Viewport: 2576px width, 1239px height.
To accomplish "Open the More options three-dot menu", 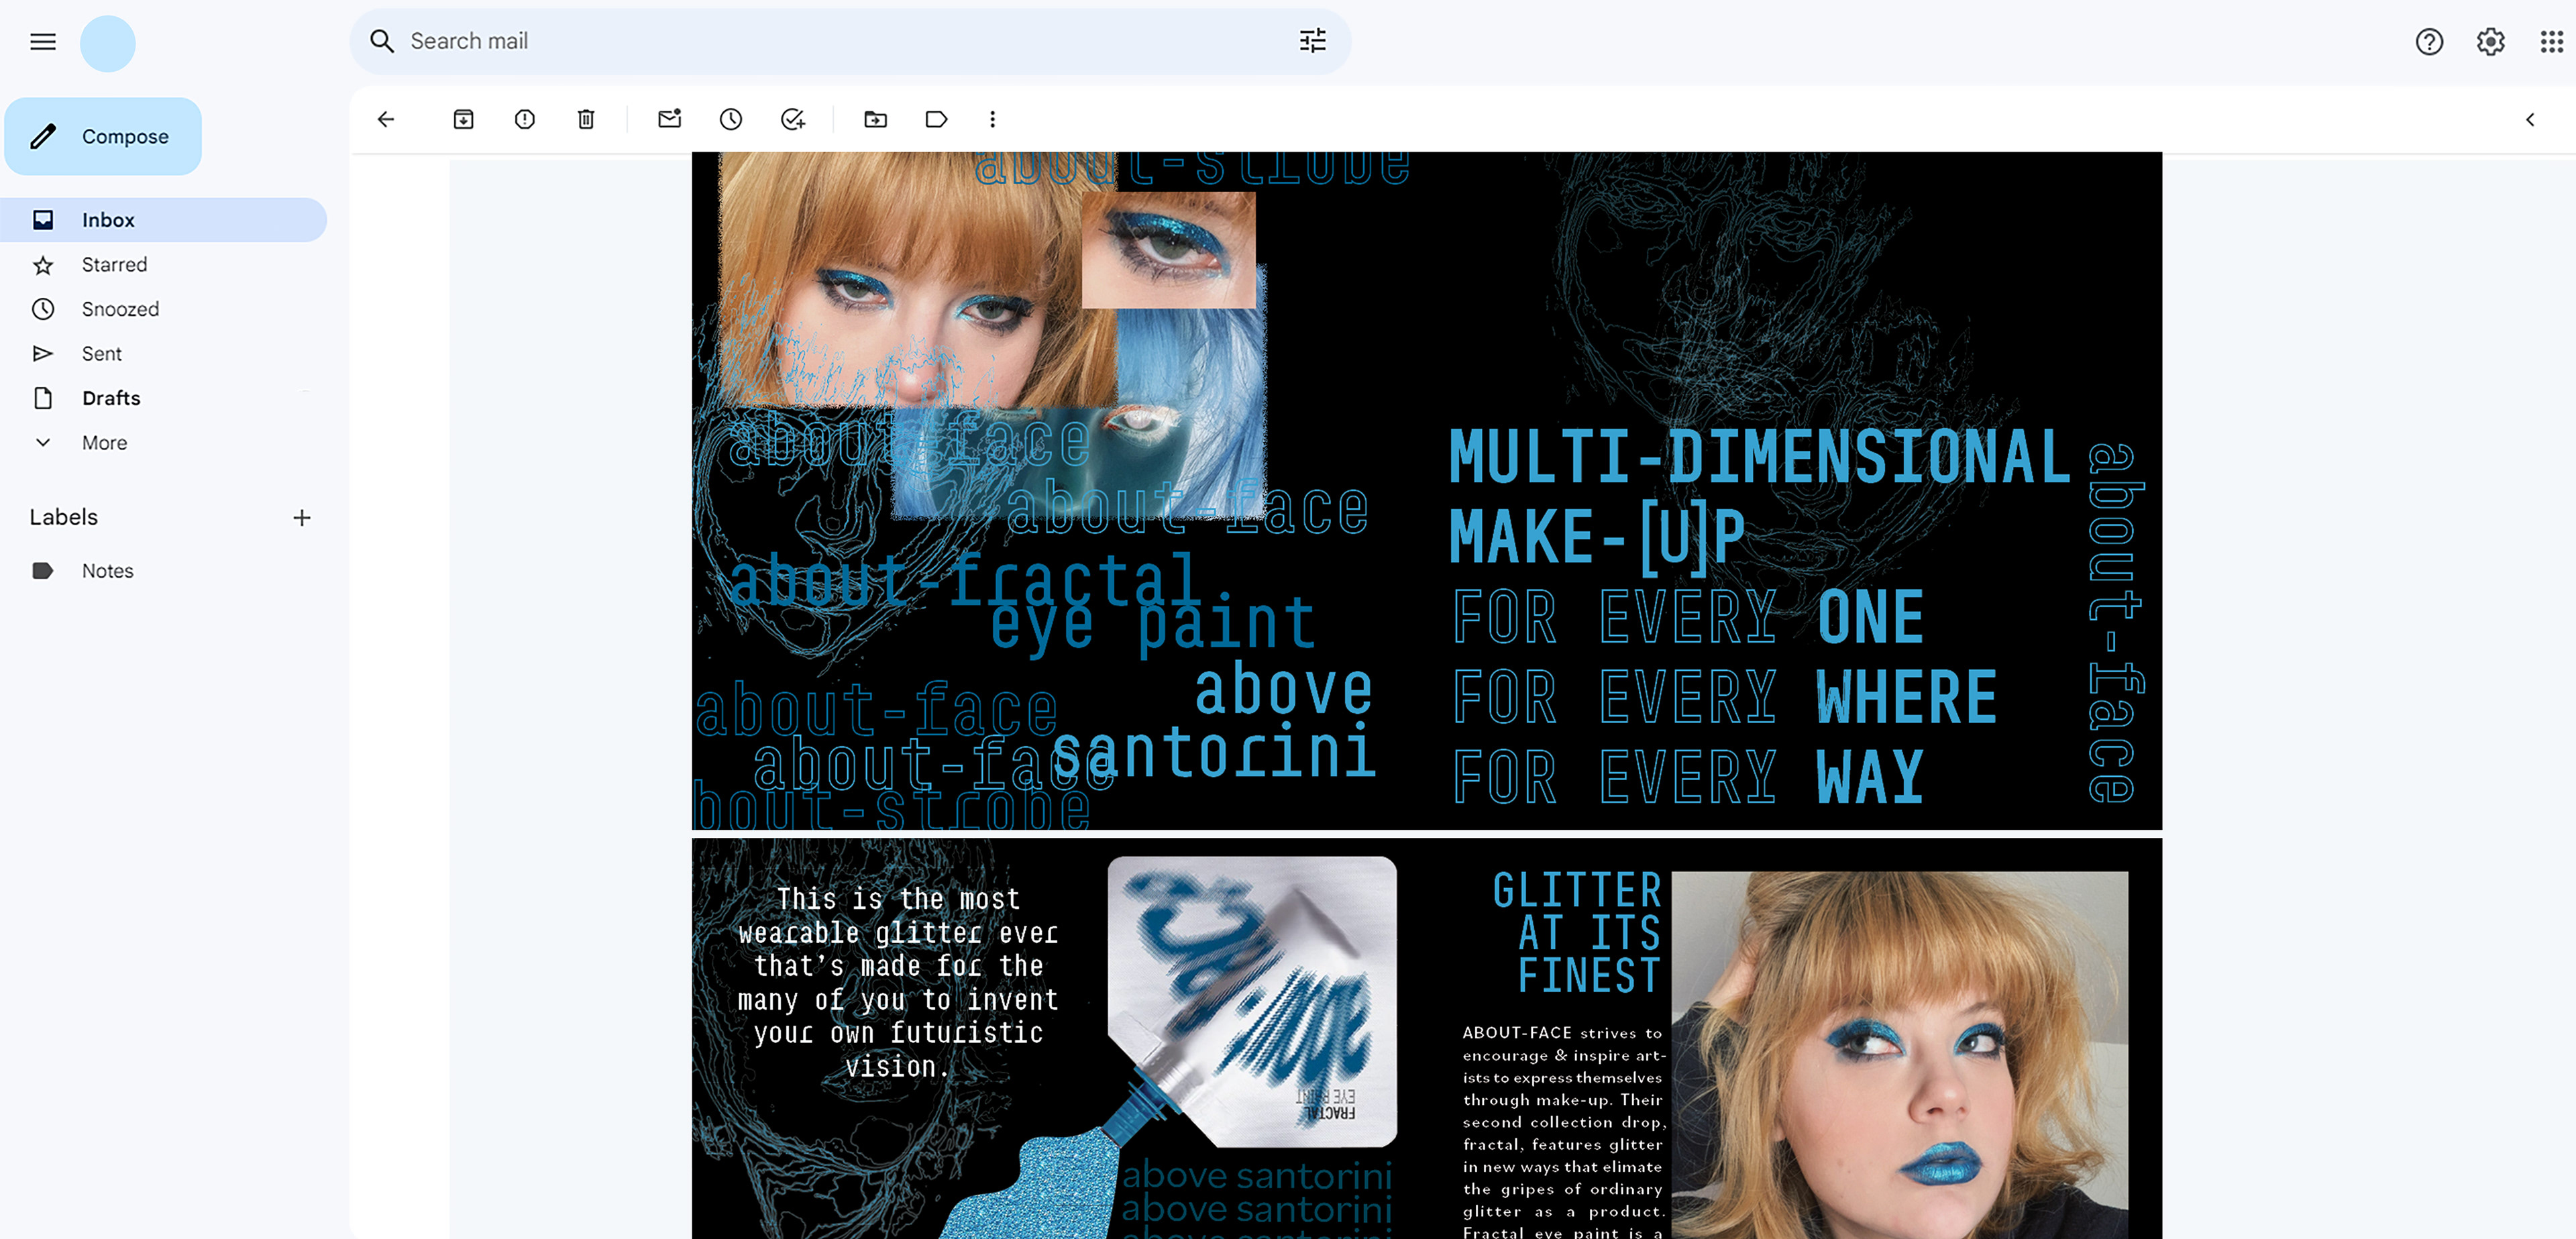I will (x=992, y=120).
